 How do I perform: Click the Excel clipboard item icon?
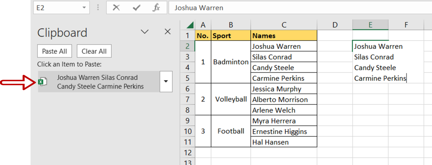click(43, 81)
